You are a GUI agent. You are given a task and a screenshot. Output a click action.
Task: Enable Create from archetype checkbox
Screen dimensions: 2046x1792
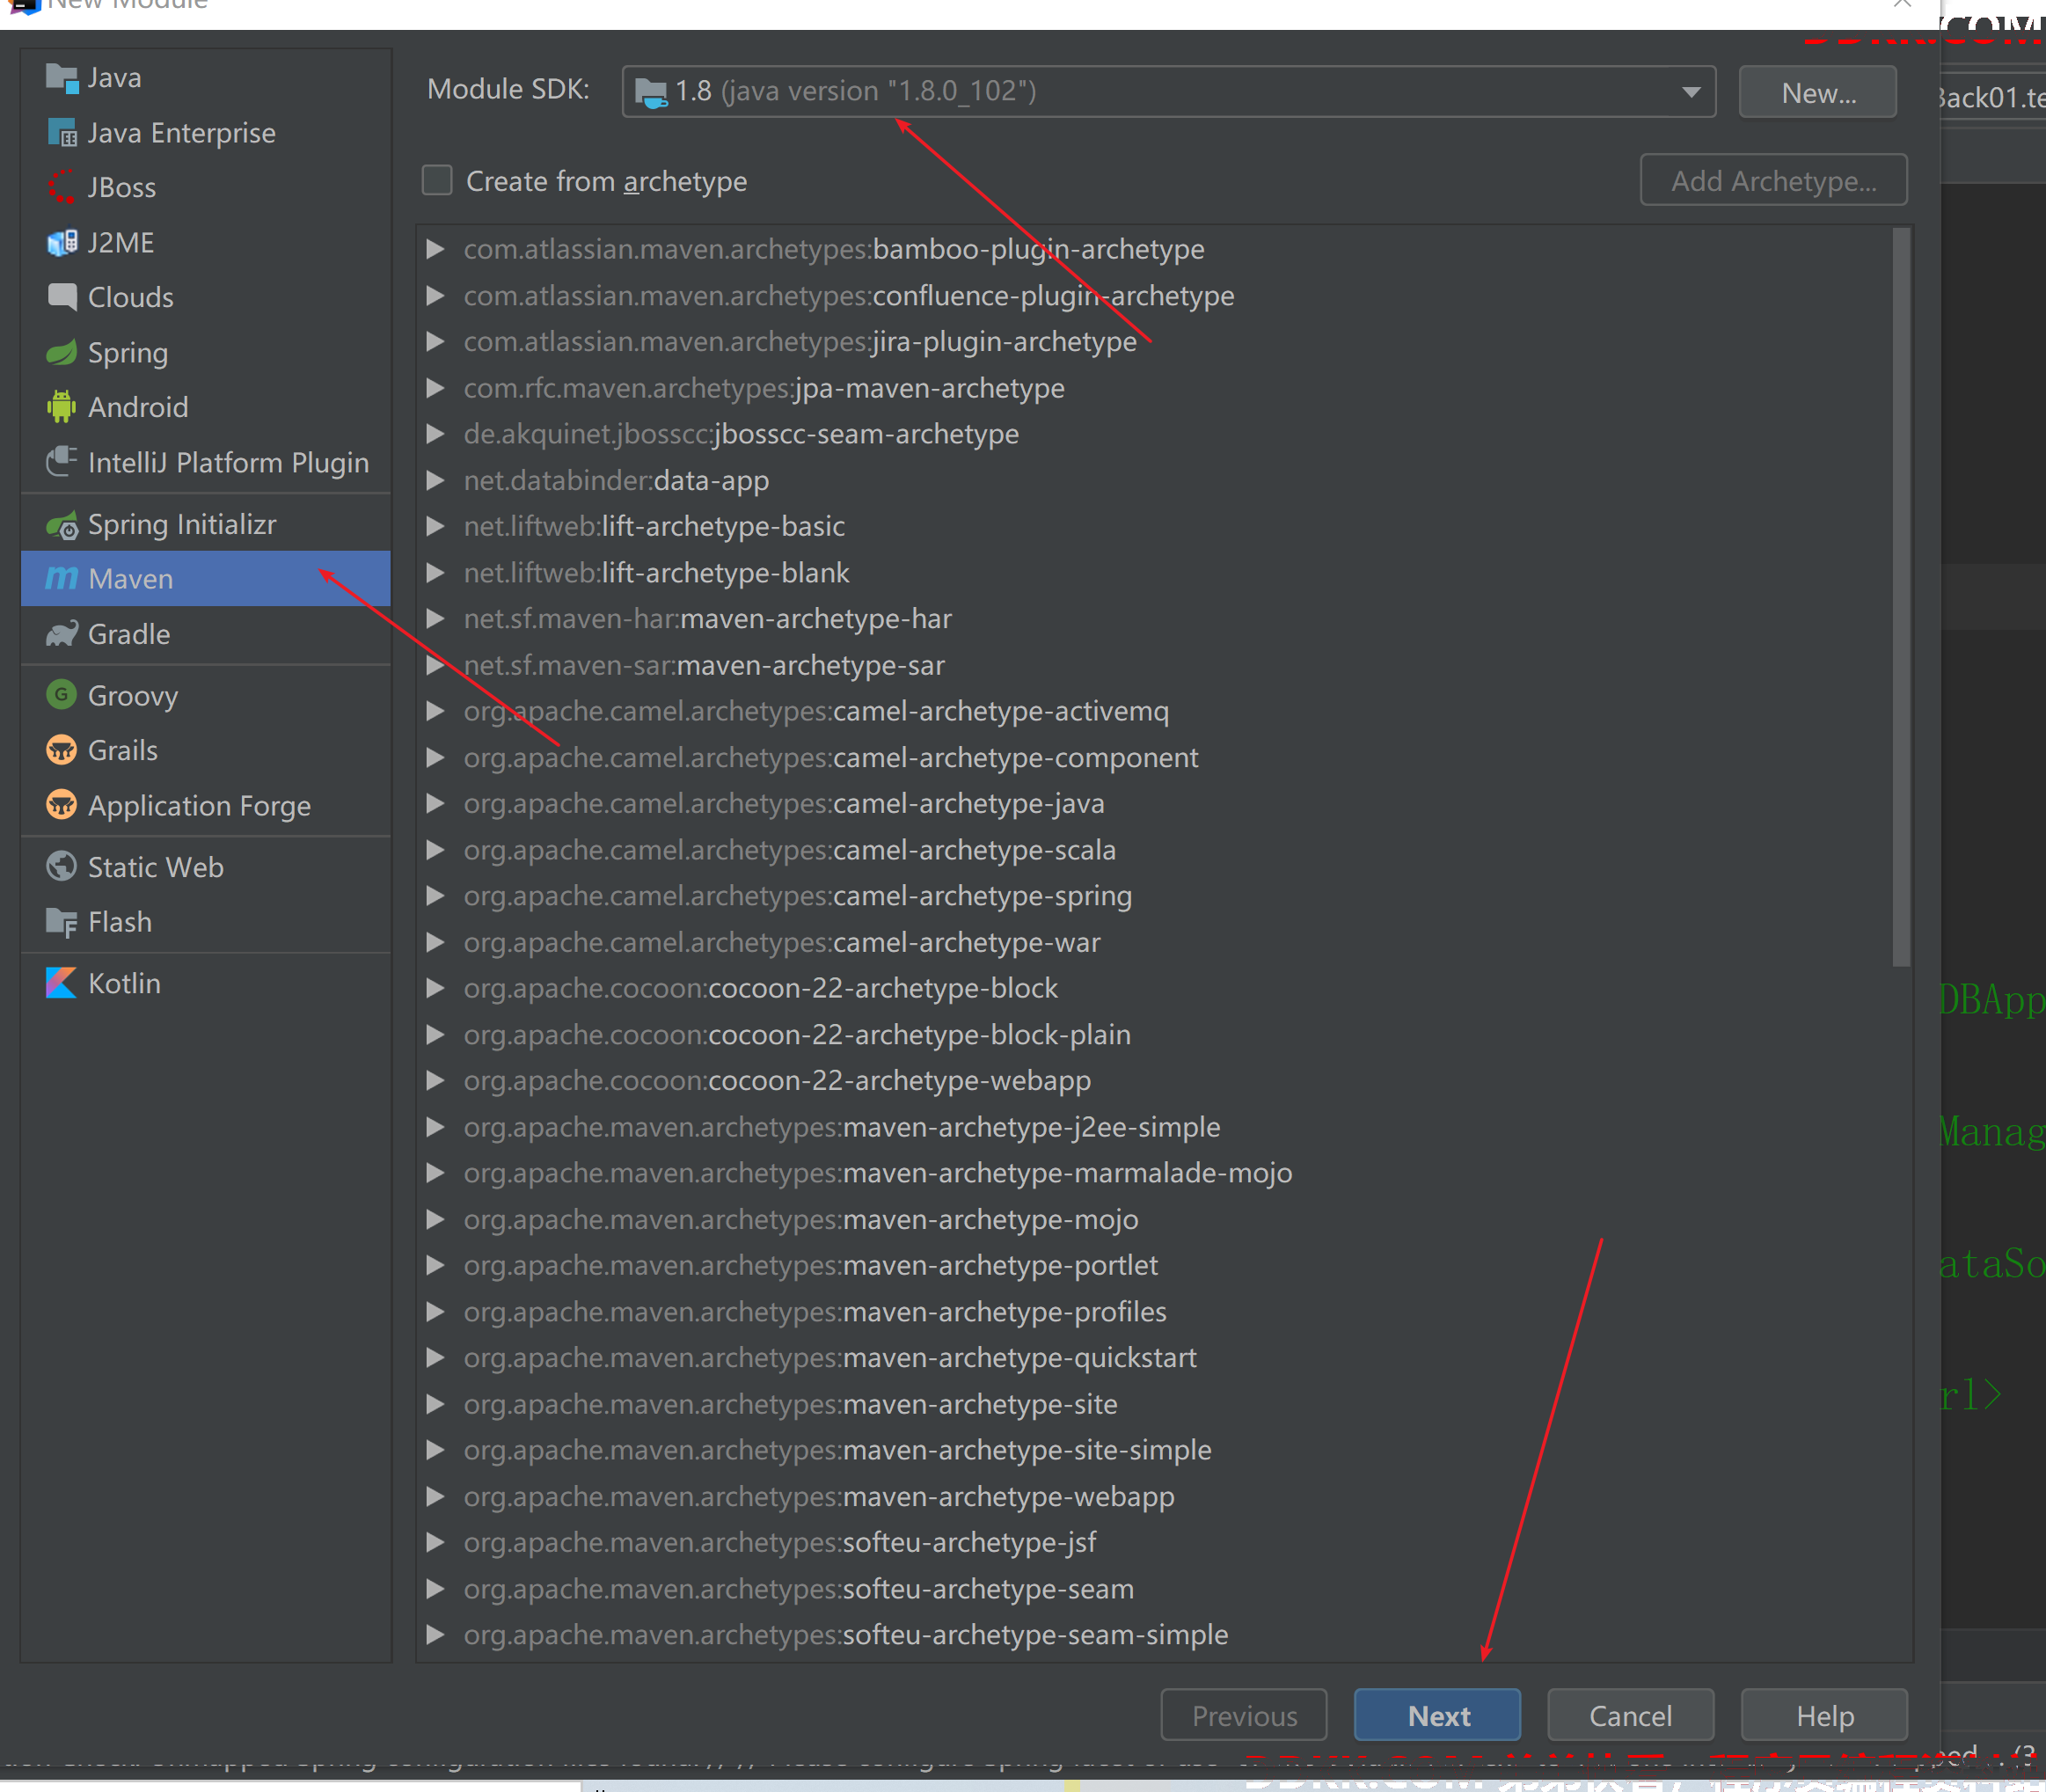coord(437,181)
